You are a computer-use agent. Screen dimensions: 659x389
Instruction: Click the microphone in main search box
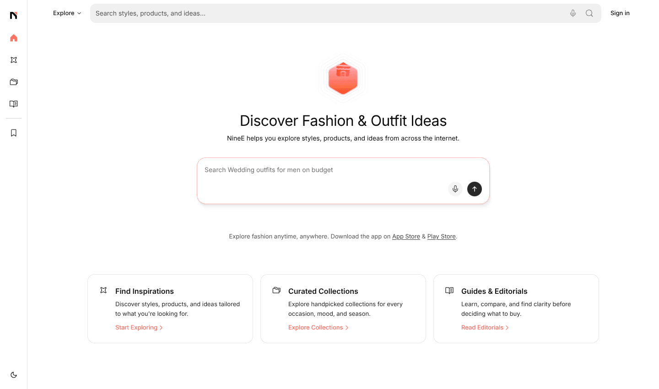pyautogui.click(x=455, y=189)
